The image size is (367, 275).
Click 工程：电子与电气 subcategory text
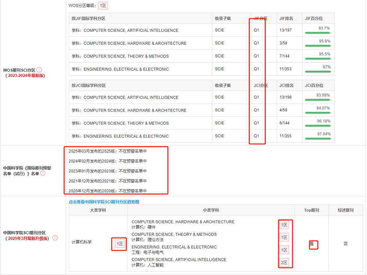[x=148, y=252]
